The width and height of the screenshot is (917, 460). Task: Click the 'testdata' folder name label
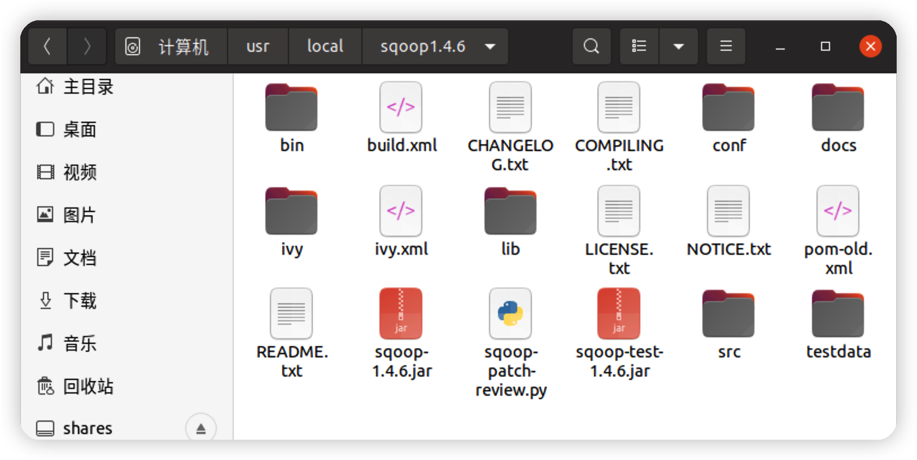pyautogui.click(x=839, y=352)
